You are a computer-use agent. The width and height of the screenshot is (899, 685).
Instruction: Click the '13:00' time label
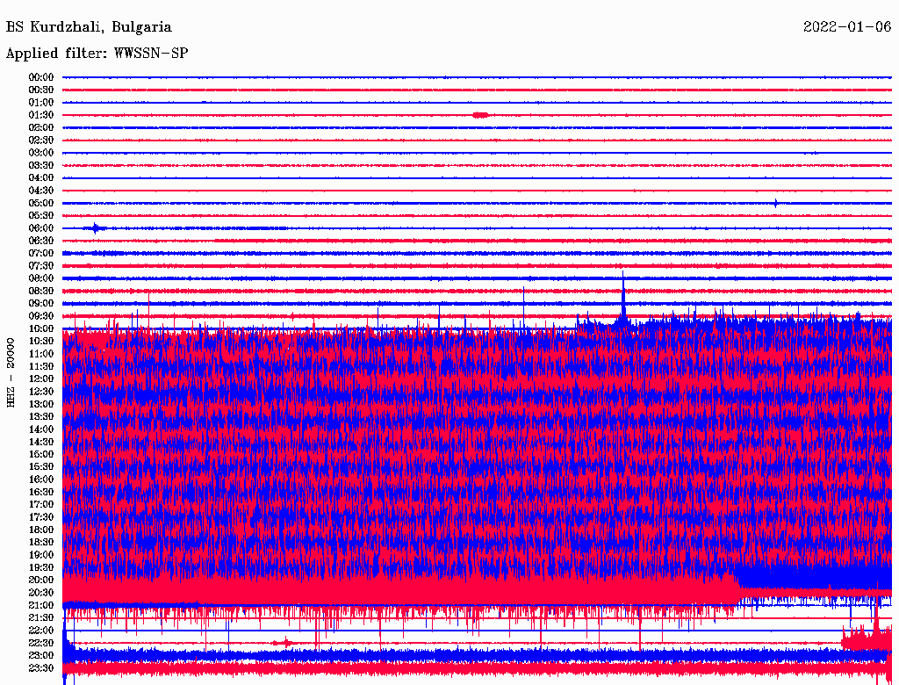(x=41, y=404)
